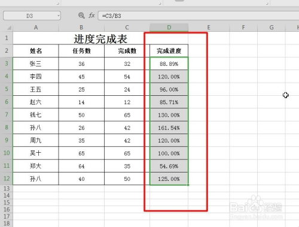Screen dimensions: 299x227
Task: Click the cell showing 88.89%
Action: tap(169, 63)
